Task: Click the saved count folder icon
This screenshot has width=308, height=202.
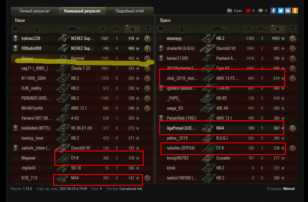Action: click(229, 11)
